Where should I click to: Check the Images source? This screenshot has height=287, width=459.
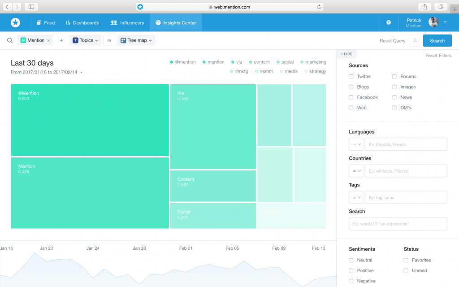point(394,87)
